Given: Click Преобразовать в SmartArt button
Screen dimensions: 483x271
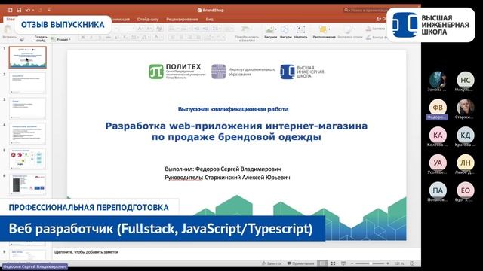Looking at the screenshot, I should 247,33.
